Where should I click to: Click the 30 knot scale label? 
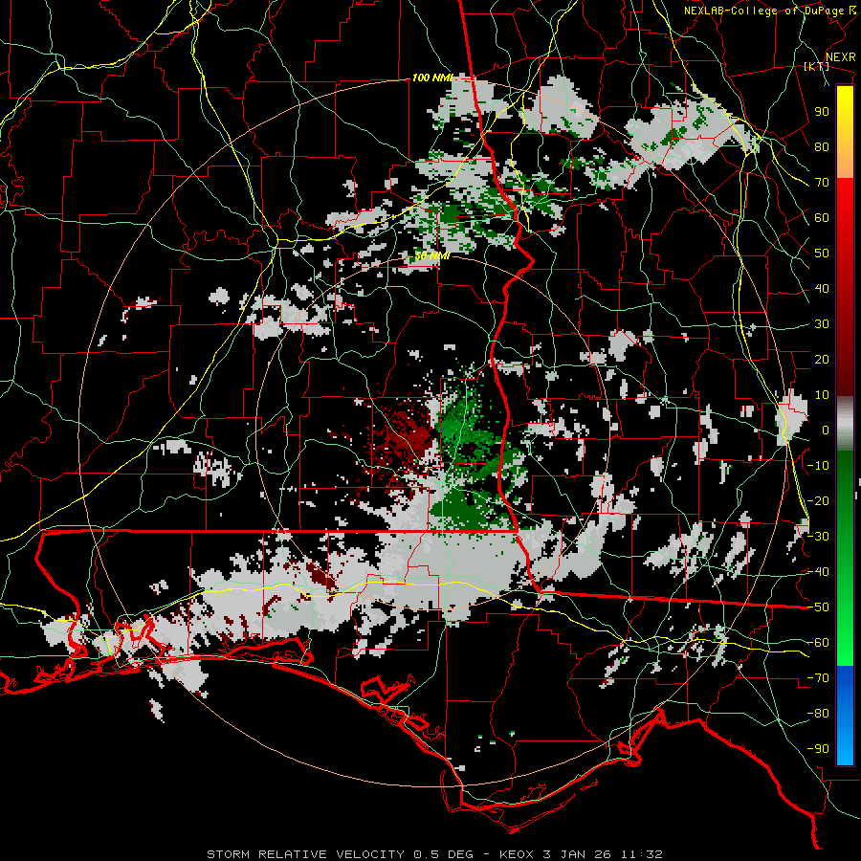tap(822, 324)
